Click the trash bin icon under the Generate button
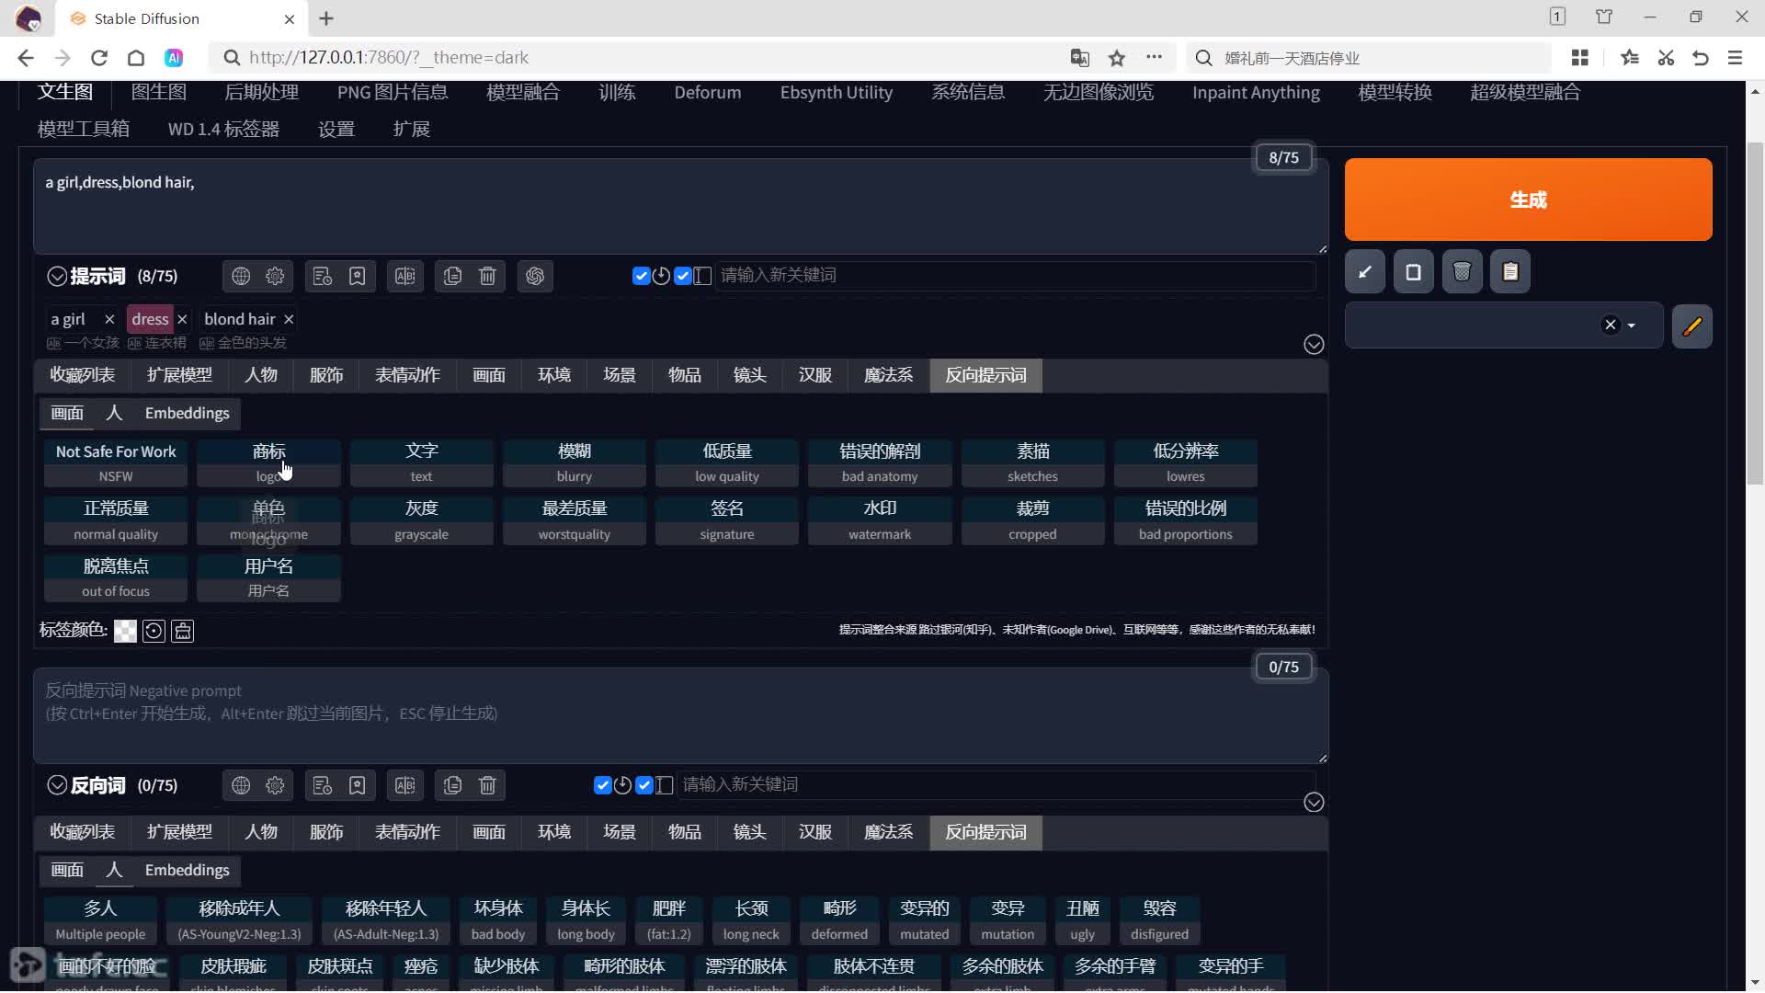The height and width of the screenshot is (993, 1765). click(x=1462, y=272)
